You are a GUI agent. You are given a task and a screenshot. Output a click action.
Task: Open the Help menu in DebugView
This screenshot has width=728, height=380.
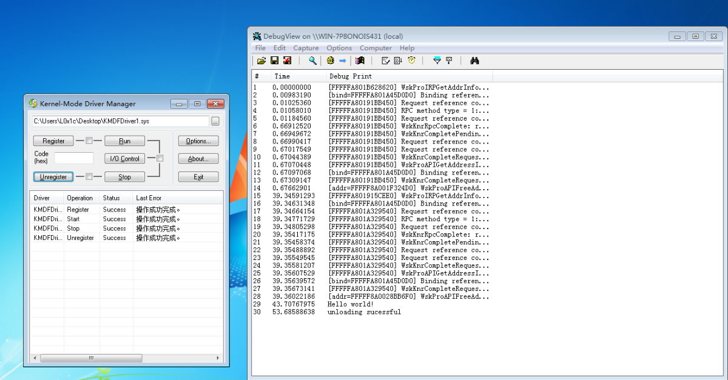click(407, 48)
